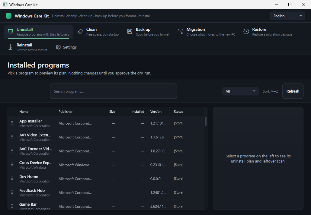Select the Dev Home program name
Viewport: 311px width, 215px height.
[29, 177]
